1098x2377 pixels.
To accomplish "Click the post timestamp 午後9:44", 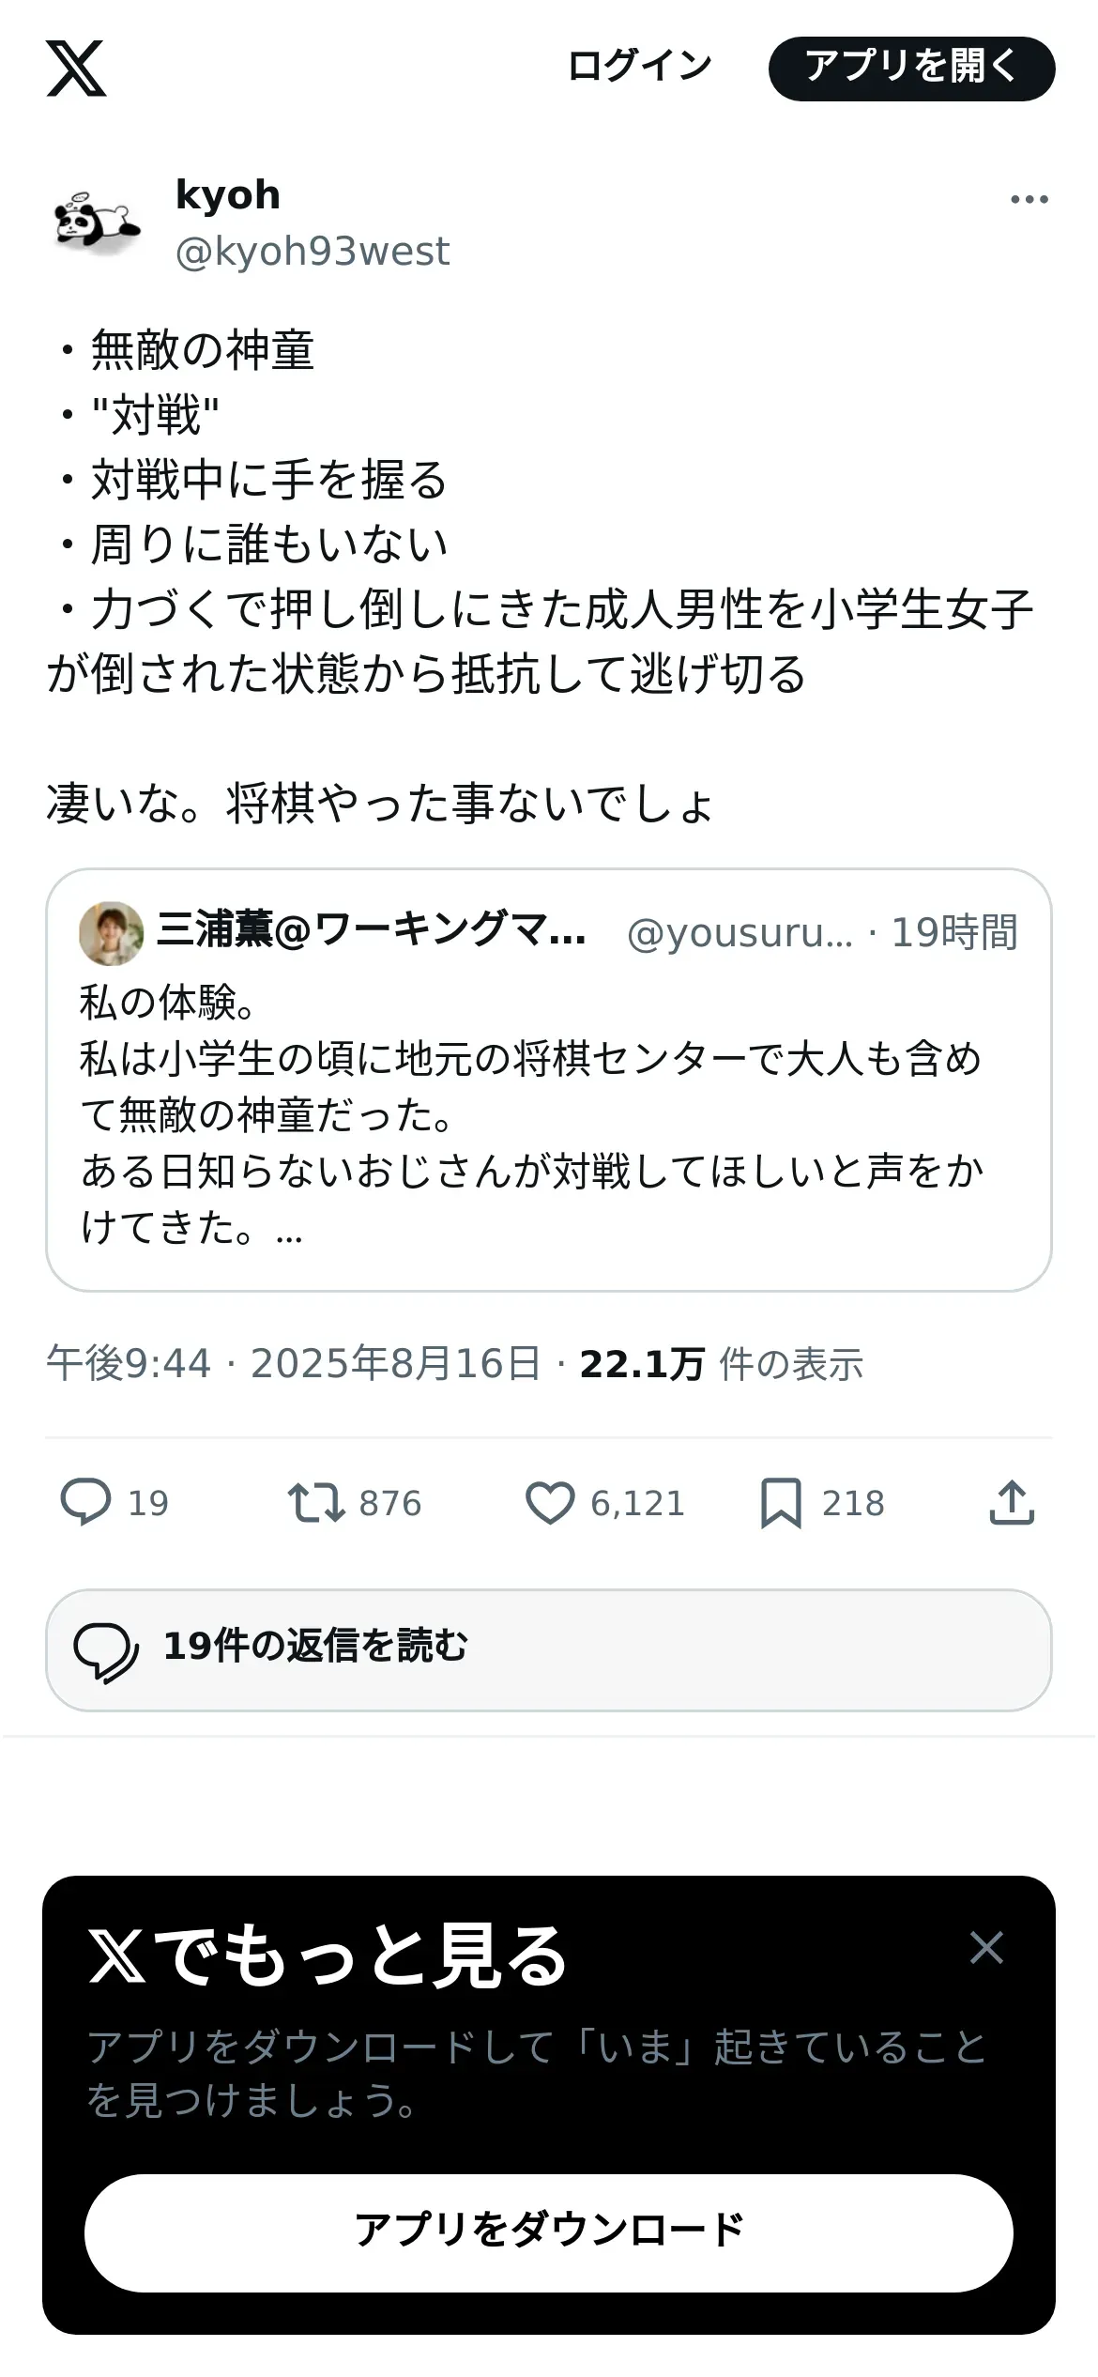I will pyautogui.click(x=129, y=1364).
